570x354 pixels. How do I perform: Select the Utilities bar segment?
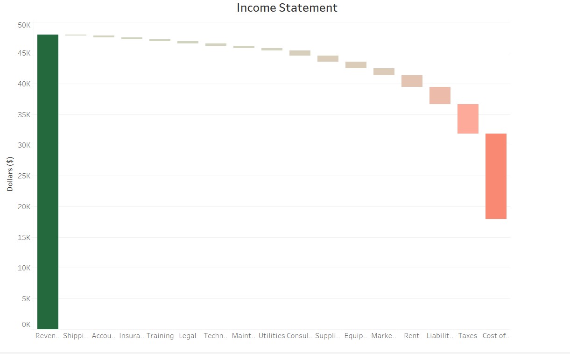(x=272, y=49)
